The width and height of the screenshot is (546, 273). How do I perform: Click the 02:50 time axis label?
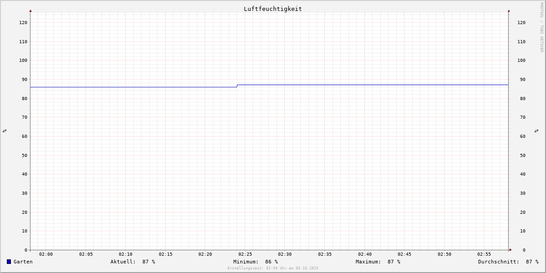pos(445,254)
